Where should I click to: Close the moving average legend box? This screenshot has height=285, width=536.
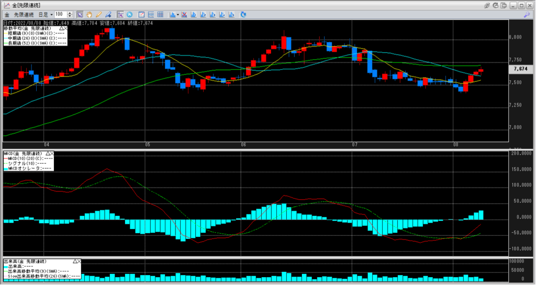click(x=66, y=28)
